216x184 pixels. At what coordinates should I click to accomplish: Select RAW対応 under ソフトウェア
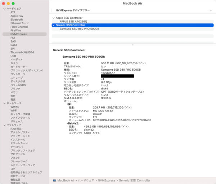(x=16, y=129)
